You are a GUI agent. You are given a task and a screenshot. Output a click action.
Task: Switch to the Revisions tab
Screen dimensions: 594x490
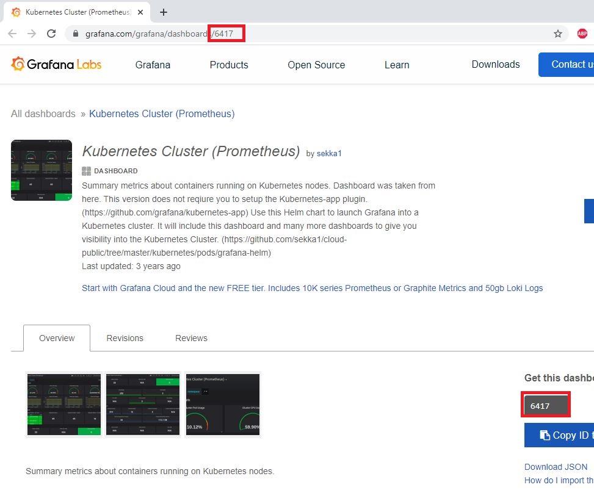125,337
